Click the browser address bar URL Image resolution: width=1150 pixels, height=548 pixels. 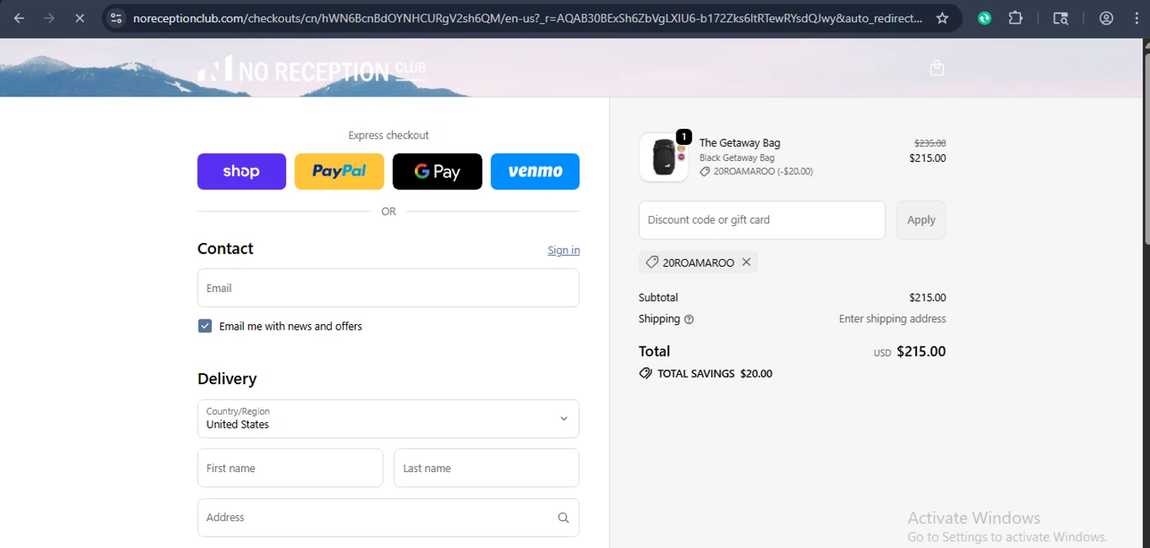[x=527, y=18]
